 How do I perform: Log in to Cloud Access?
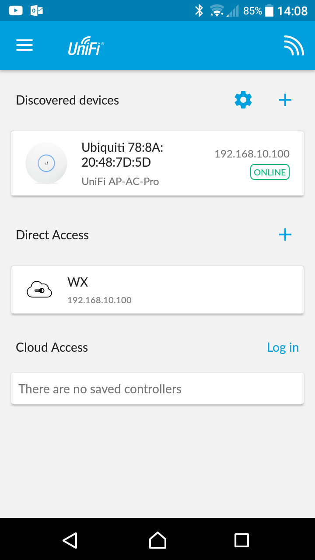[x=283, y=347]
